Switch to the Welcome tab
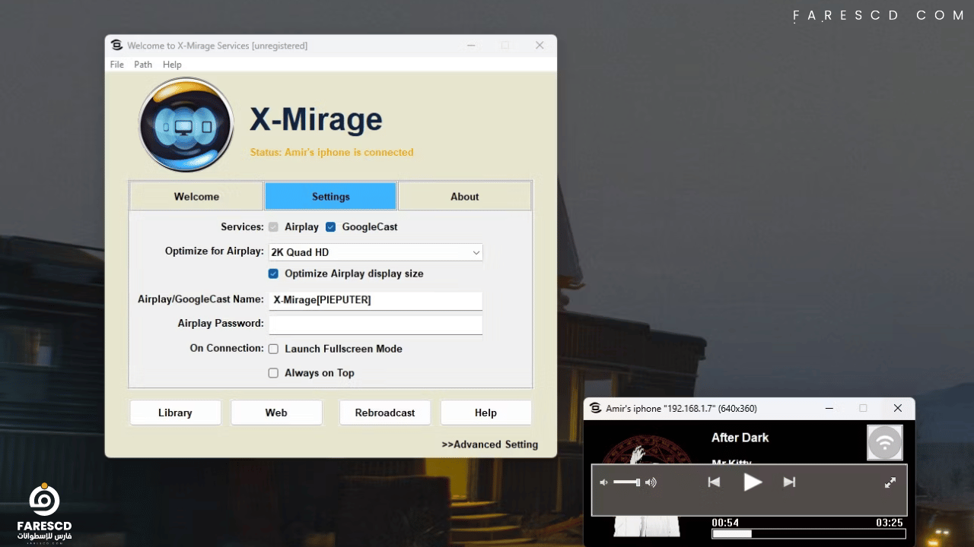Viewport: 974px width, 547px height. [196, 196]
